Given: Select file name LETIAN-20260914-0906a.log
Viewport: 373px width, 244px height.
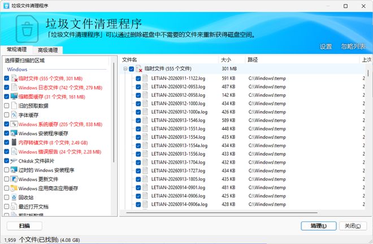Looking at the screenshot, I should [179, 204].
